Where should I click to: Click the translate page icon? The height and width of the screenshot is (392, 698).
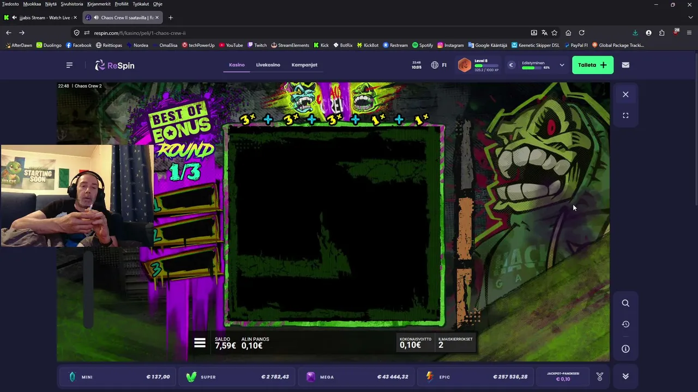pyautogui.click(x=544, y=33)
